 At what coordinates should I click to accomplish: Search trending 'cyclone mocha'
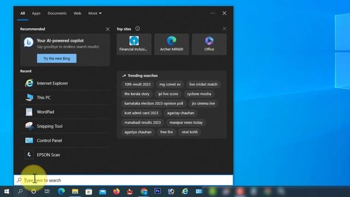coord(199,94)
